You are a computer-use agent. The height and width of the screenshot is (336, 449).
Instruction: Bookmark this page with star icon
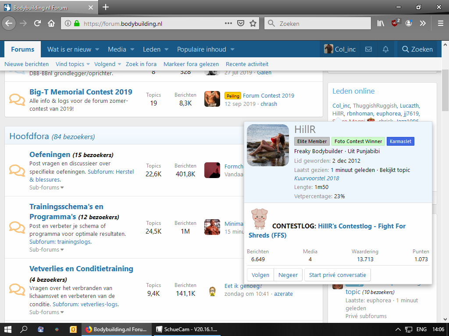(x=253, y=23)
